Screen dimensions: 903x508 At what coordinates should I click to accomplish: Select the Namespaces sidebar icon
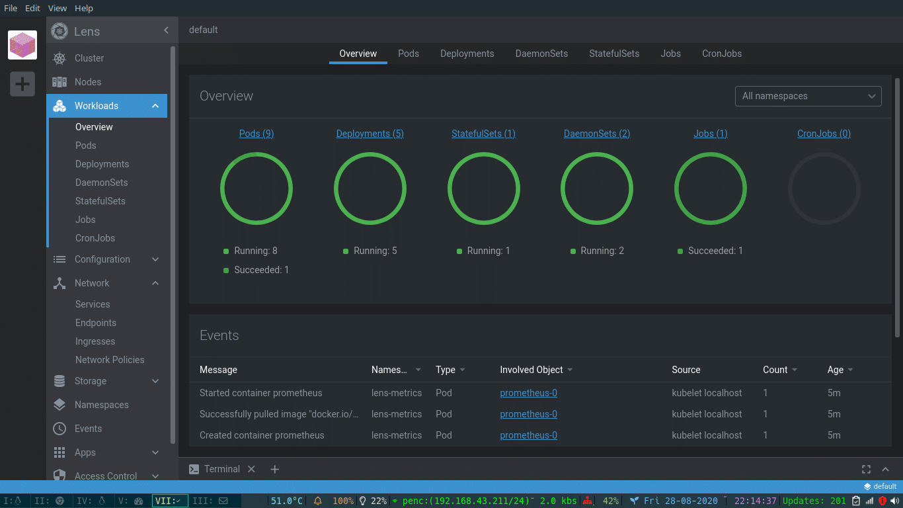59,404
